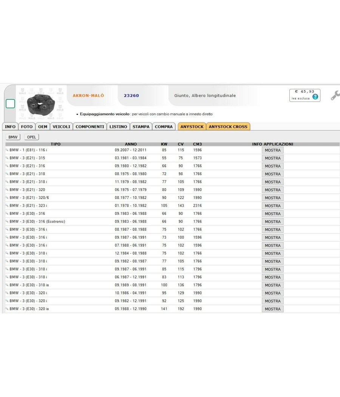Filter vehicles by BMW button
This screenshot has width=340, height=397.
(x=13, y=137)
